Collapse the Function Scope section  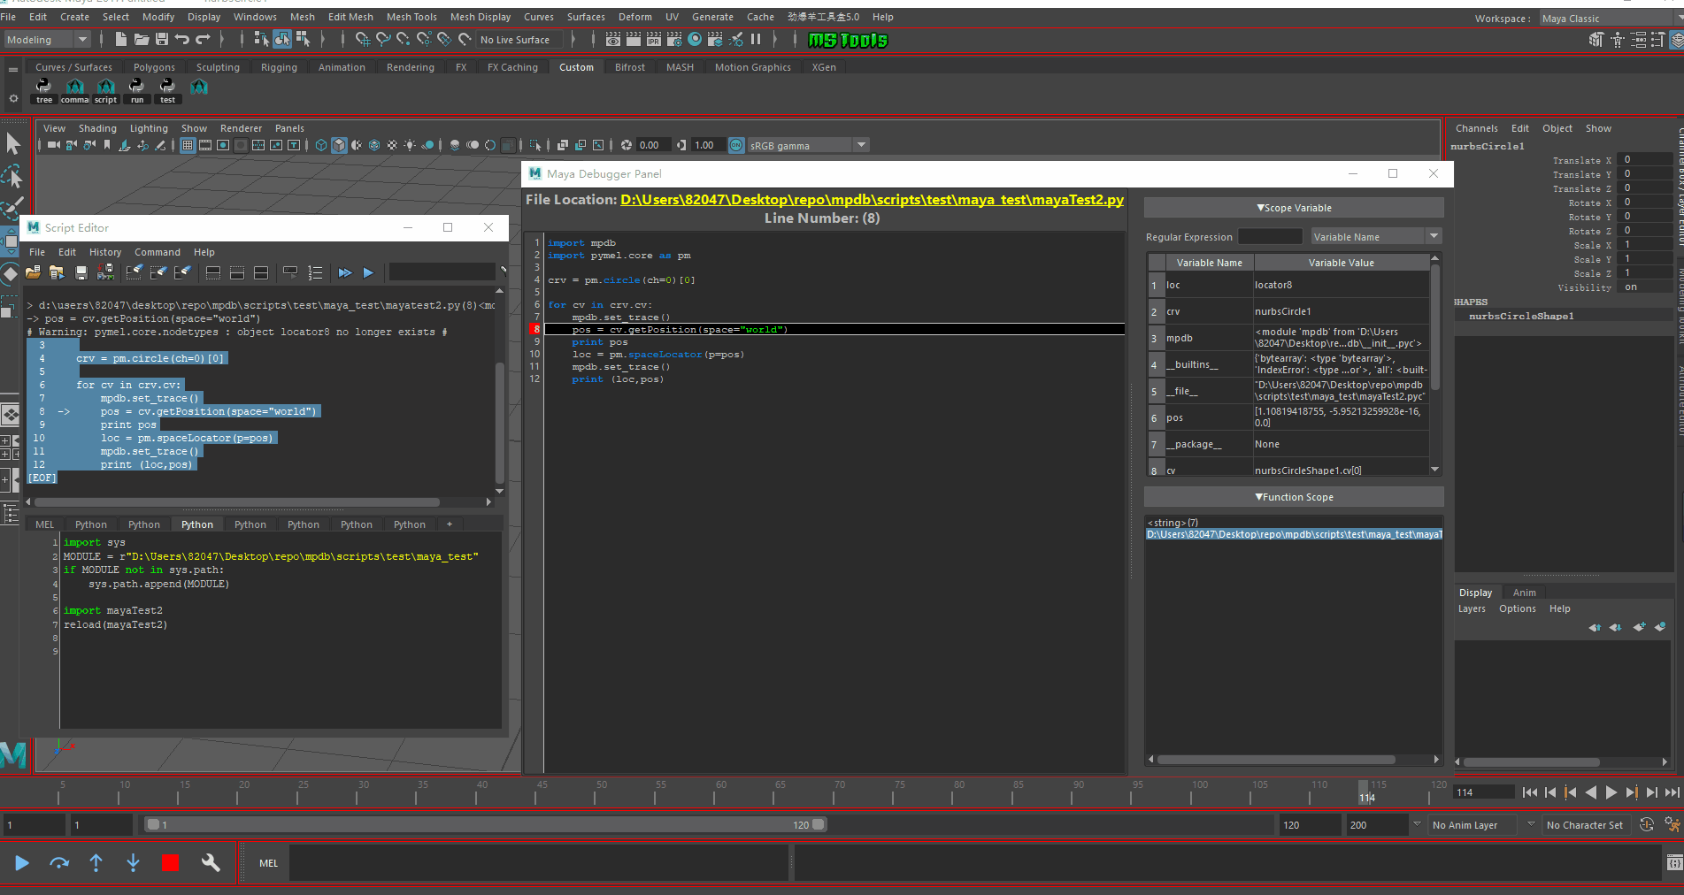tap(1294, 497)
